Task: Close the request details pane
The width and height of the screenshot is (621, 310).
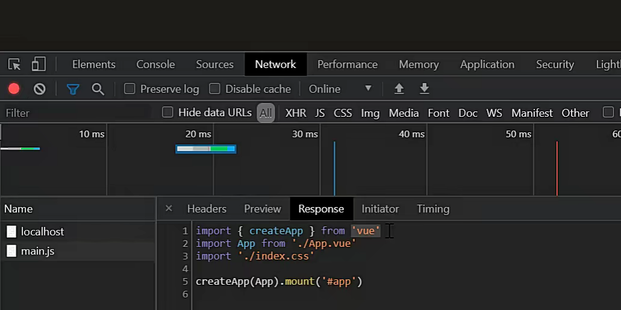Action: coord(169,208)
